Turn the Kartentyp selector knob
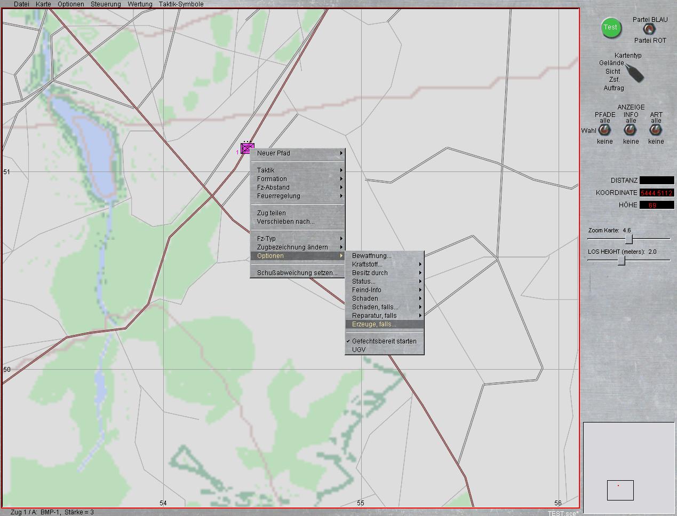677x516 pixels. [633, 72]
